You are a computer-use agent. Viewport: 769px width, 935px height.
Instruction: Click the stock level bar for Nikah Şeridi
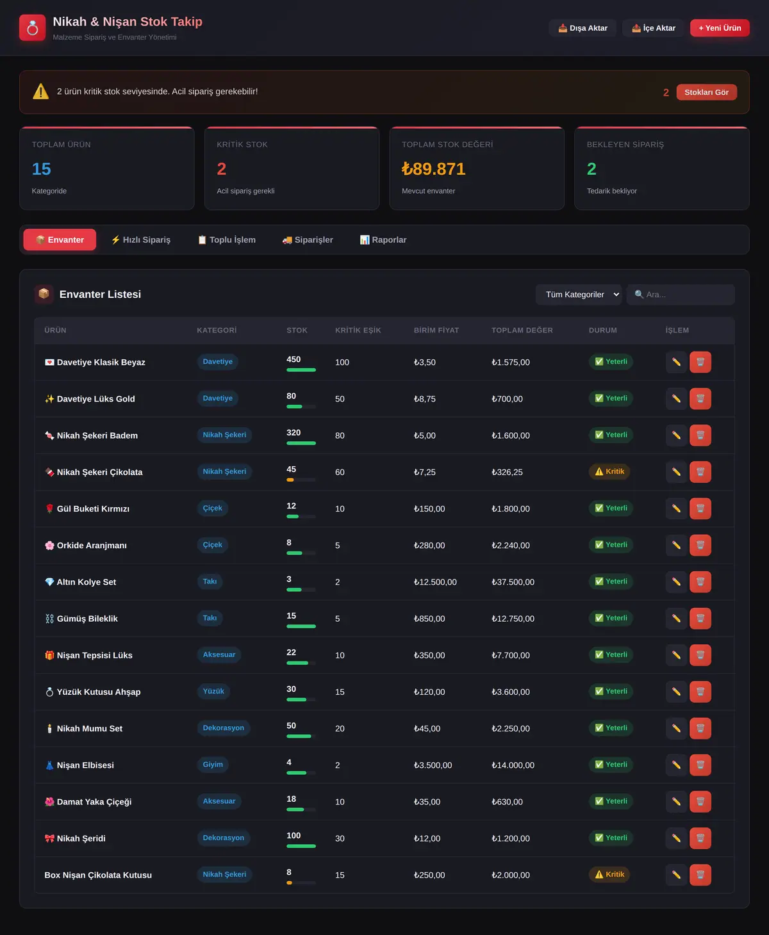pyautogui.click(x=301, y=846)
